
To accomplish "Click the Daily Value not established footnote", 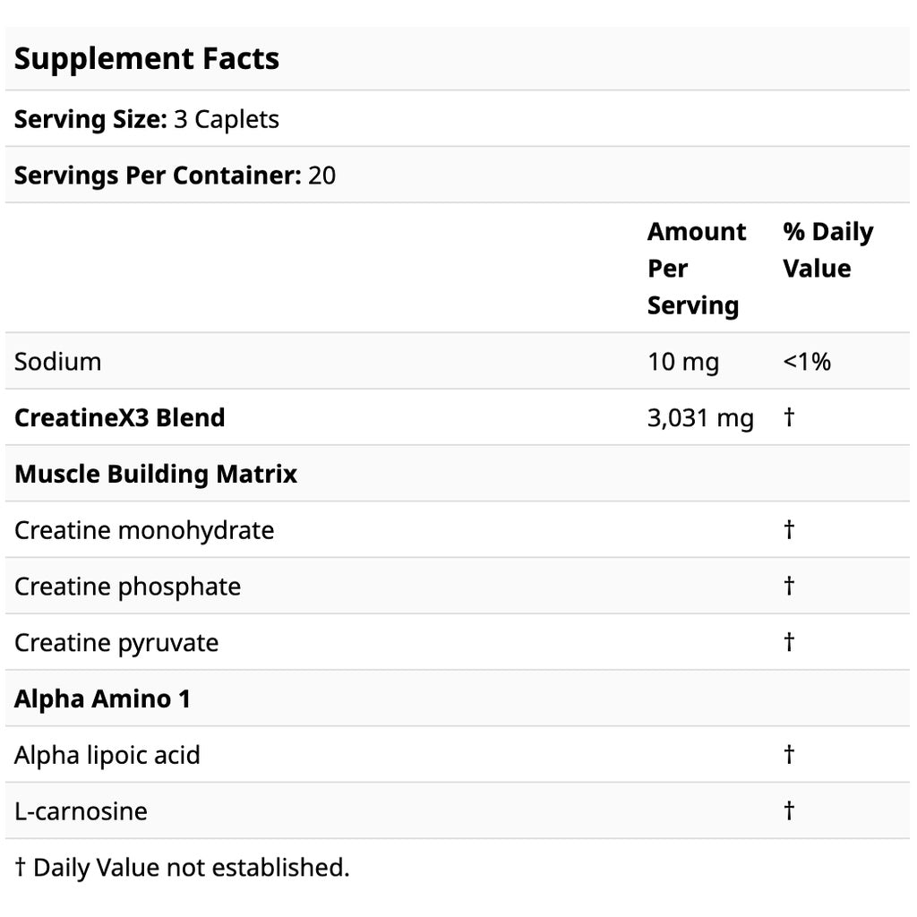I will coord(182,867).
